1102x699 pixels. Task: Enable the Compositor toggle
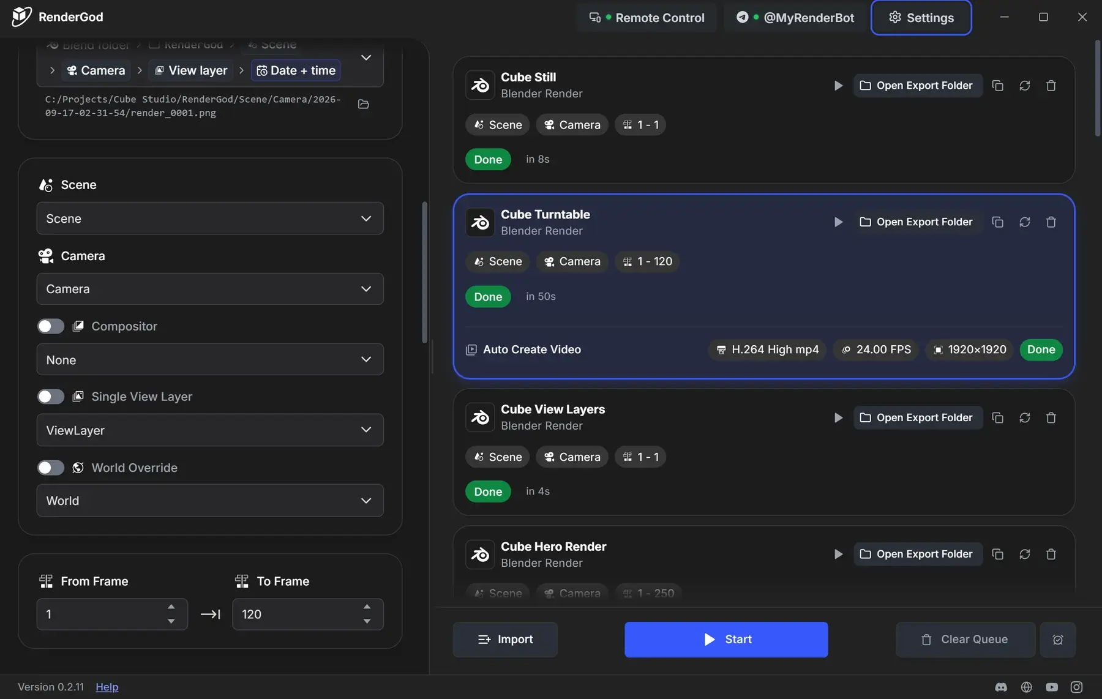click(x=51, y=326)
